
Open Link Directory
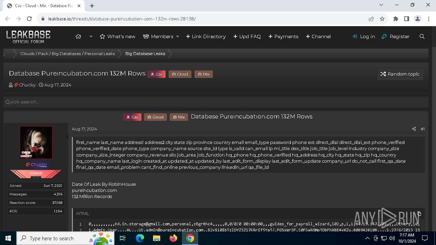(x=206, y=36)
